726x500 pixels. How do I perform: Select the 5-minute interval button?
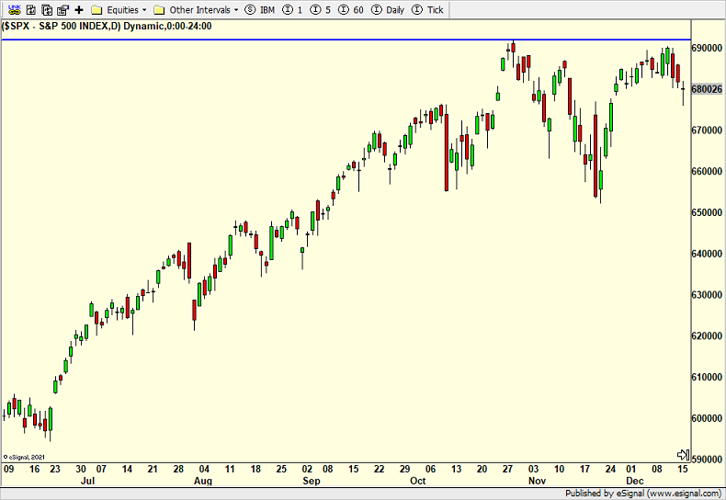321,10
